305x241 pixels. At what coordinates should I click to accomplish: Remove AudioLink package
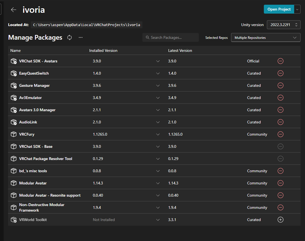pyautogui.click(x=280, y=122)
